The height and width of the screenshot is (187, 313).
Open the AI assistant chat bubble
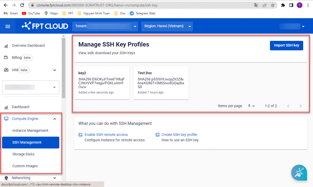(299, 172)
